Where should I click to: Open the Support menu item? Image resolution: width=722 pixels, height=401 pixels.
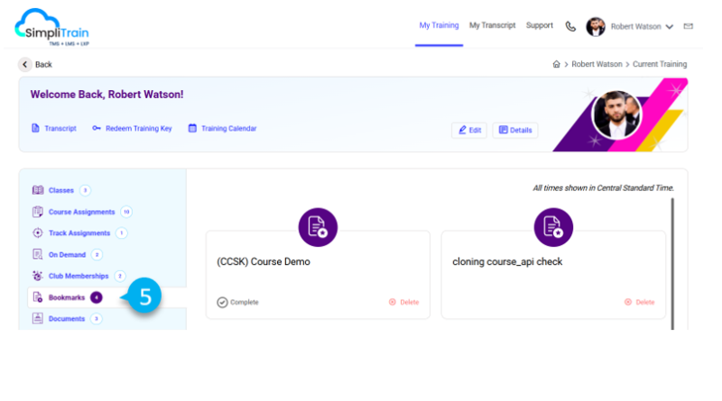pos(540,25)
